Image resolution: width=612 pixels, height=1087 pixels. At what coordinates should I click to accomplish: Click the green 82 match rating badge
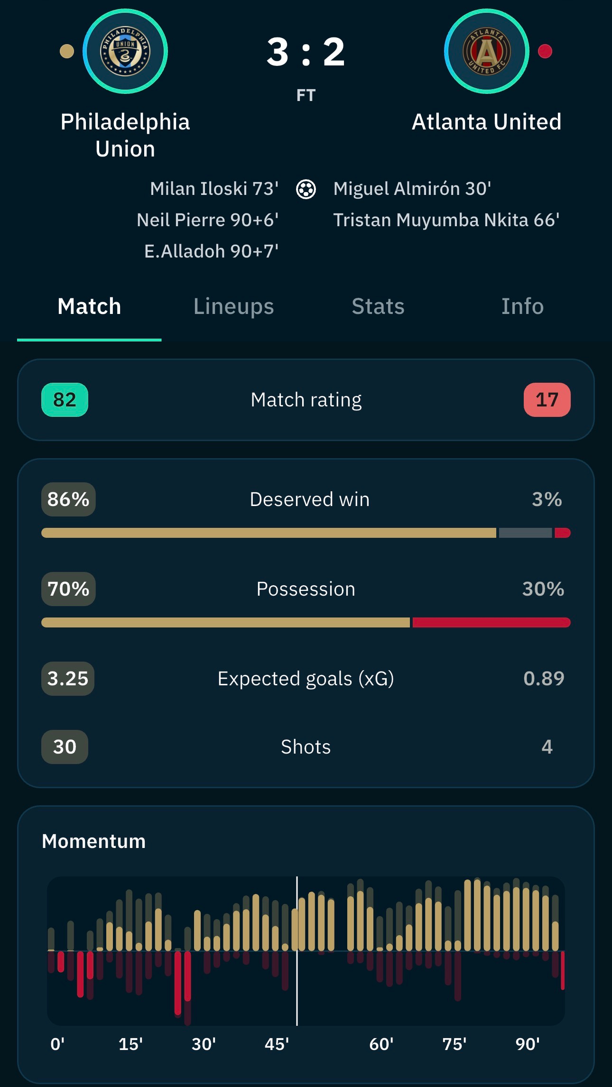tap(65, 400)
